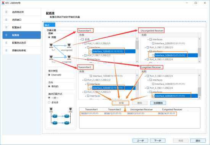Collapse Port_4 node in Uncongested Receiver tree

(145, 60)
